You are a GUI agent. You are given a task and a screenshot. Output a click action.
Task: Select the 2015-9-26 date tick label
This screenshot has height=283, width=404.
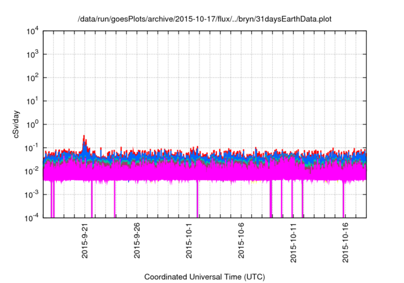137,240
